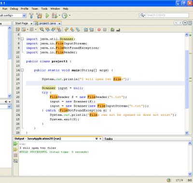Switch to the Tasks tab

[x=109, y=139]
